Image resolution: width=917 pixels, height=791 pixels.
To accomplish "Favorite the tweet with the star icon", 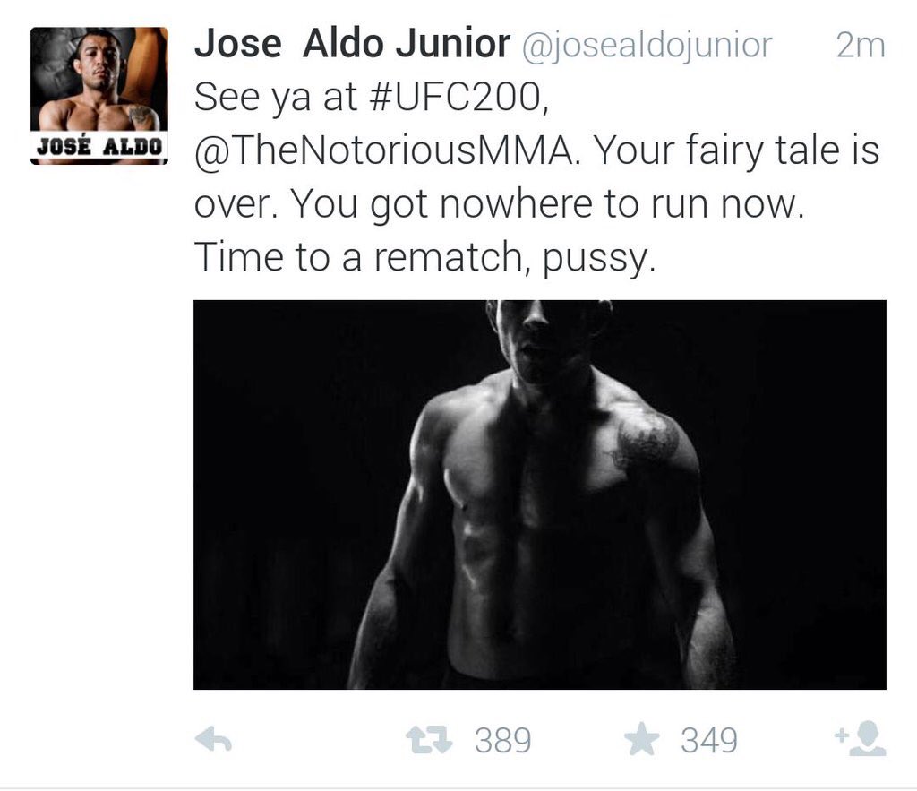I will pos(641,739).
